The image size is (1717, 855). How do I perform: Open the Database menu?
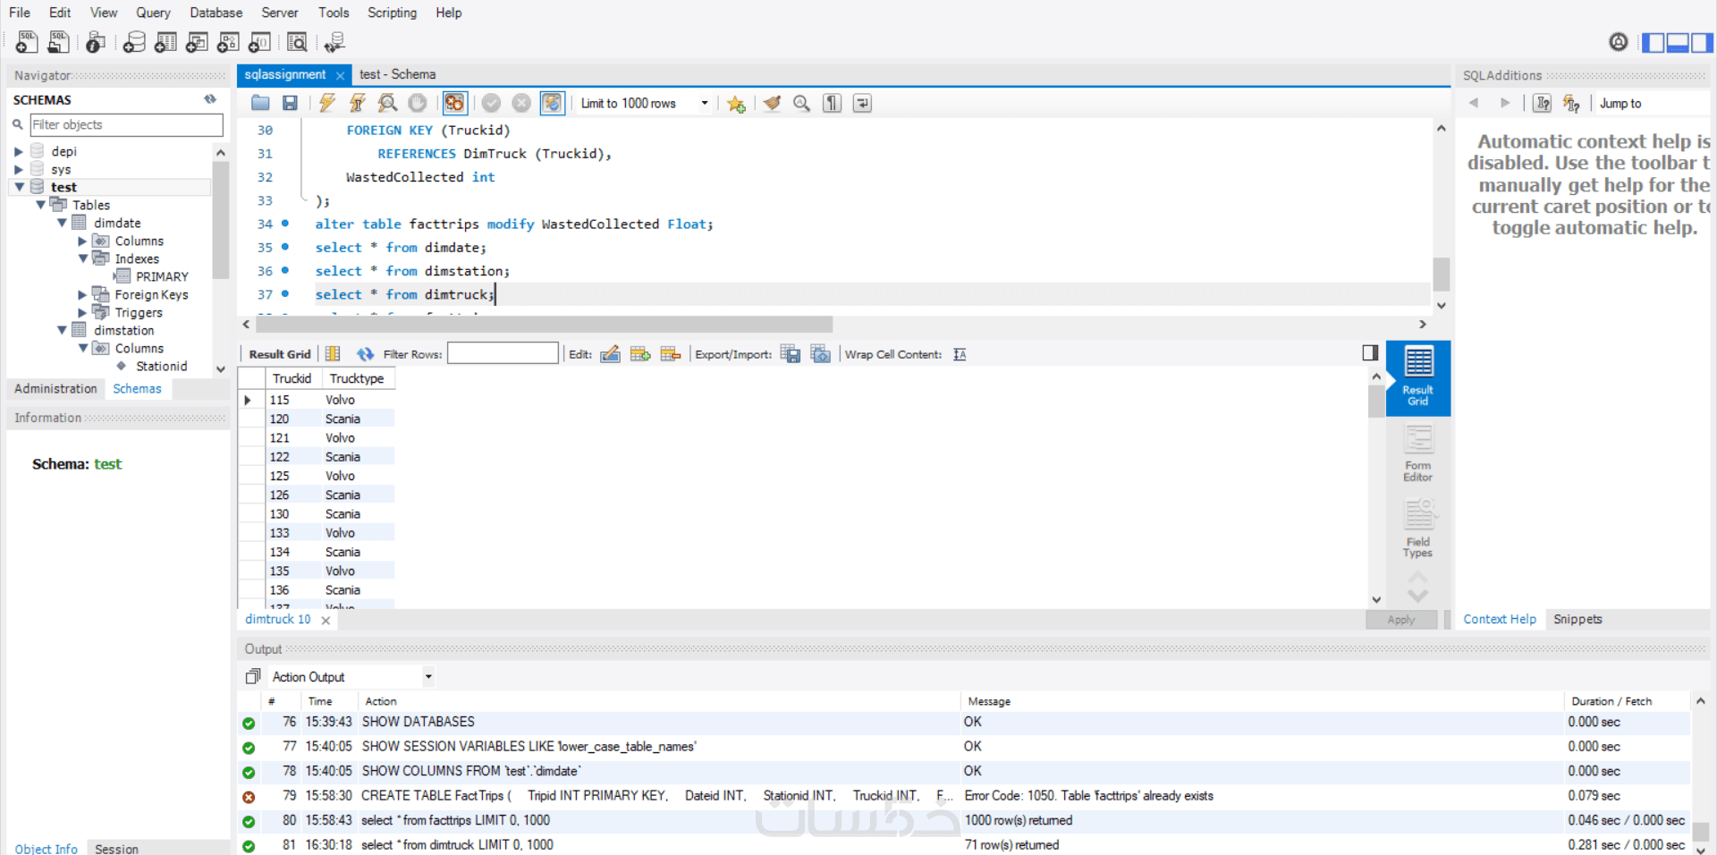pyautogui.click(x=216, y=13)
